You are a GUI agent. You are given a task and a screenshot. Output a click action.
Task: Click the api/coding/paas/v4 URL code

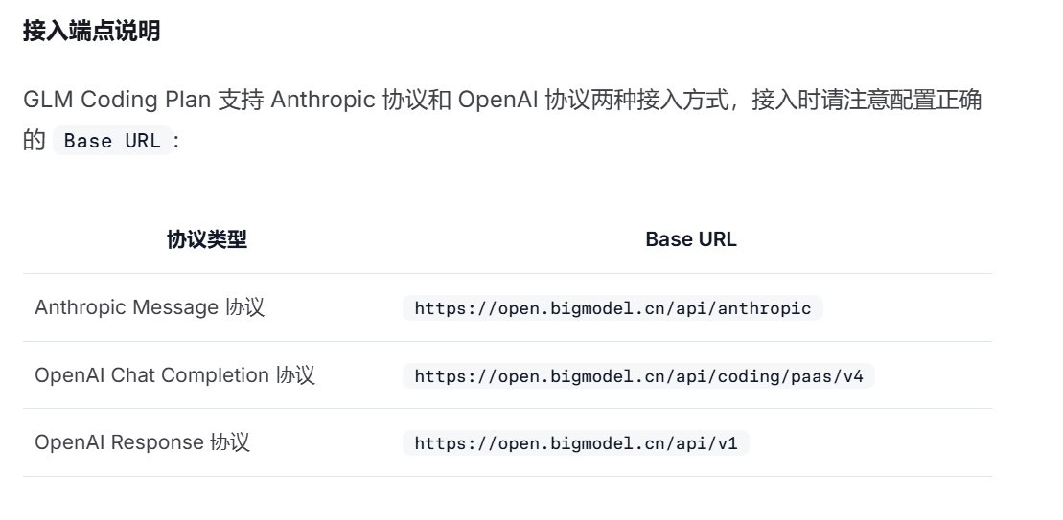click(638, 375)
